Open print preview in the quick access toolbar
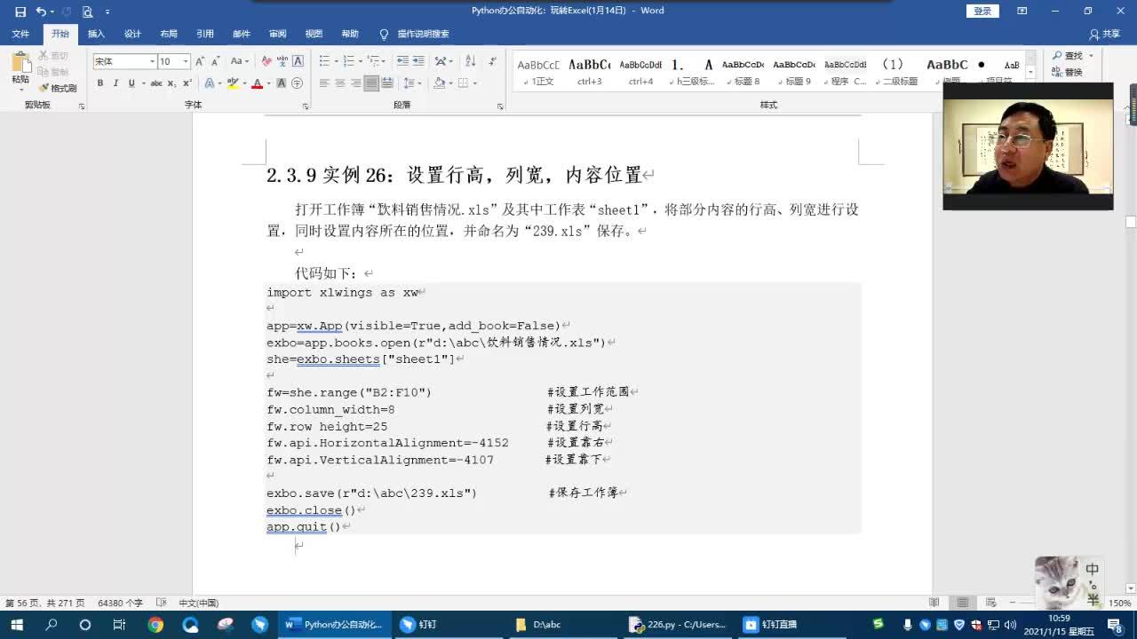The width and height of the screenshot is (1137, 639). (x=87, y=12)
